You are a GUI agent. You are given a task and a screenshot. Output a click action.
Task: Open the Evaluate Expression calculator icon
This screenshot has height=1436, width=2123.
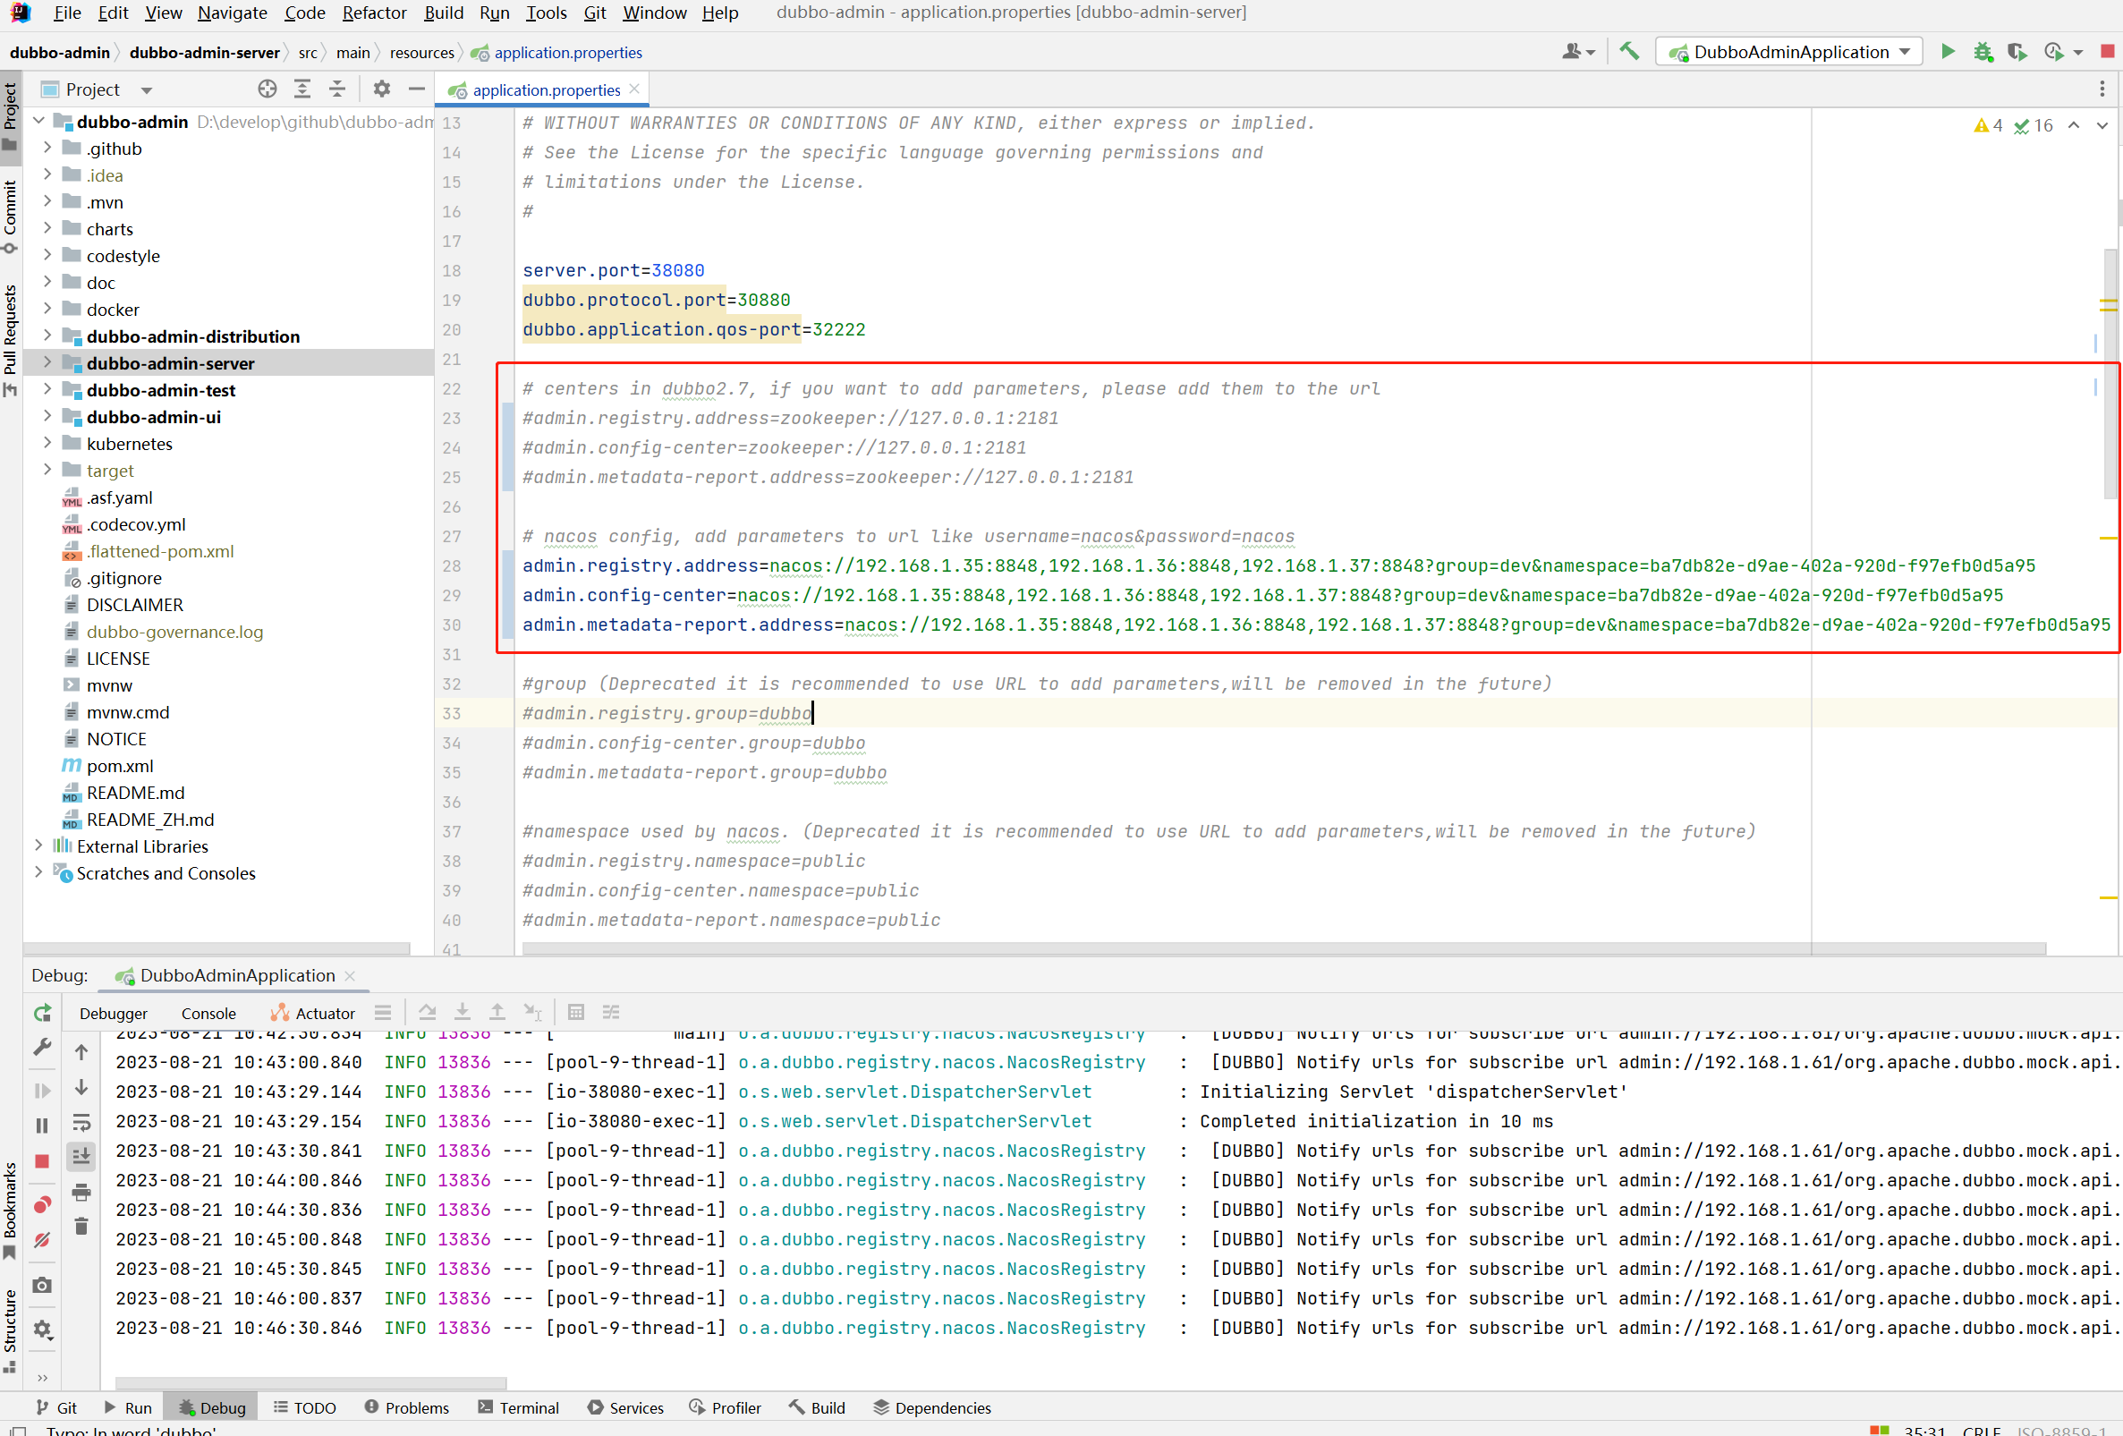pos(575,1012)
